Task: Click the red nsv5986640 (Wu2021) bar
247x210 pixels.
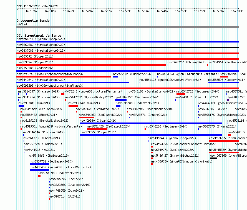Action: pyautogui.click(x=73, y=106)
